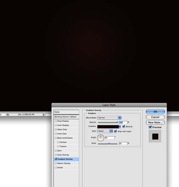The width and height of the screenshot is (179, 187).
Task: Select the Styles list header
Action: [66, 112]
